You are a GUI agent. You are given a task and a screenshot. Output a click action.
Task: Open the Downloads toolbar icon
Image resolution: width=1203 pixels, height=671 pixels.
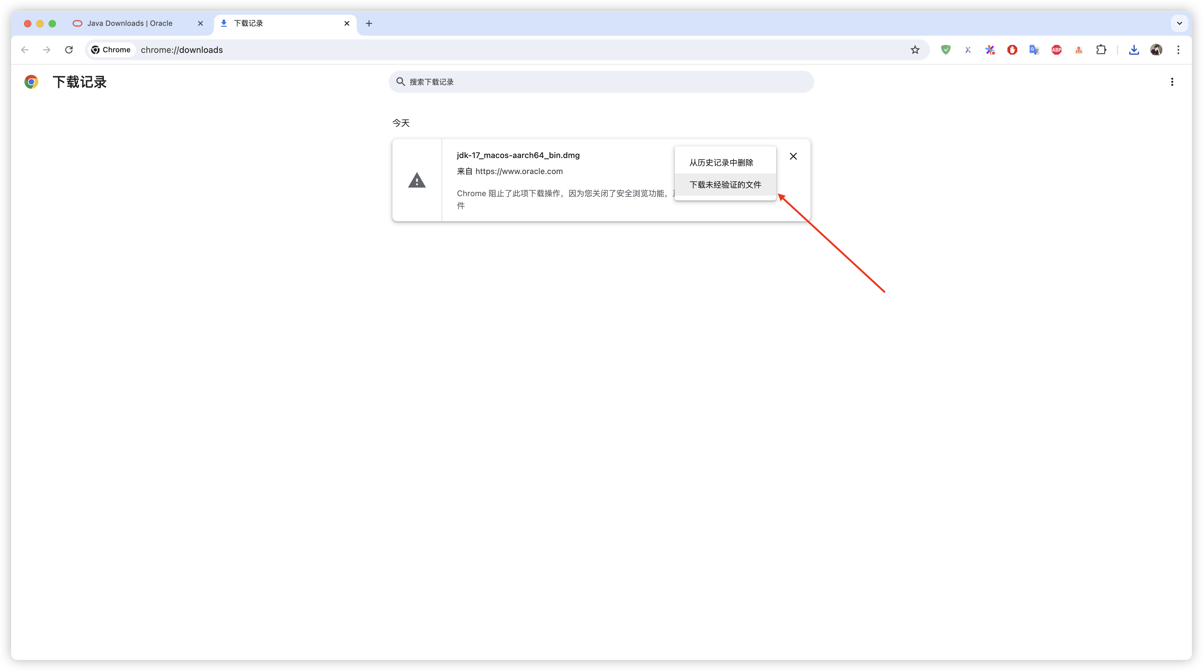[1134, 50]
